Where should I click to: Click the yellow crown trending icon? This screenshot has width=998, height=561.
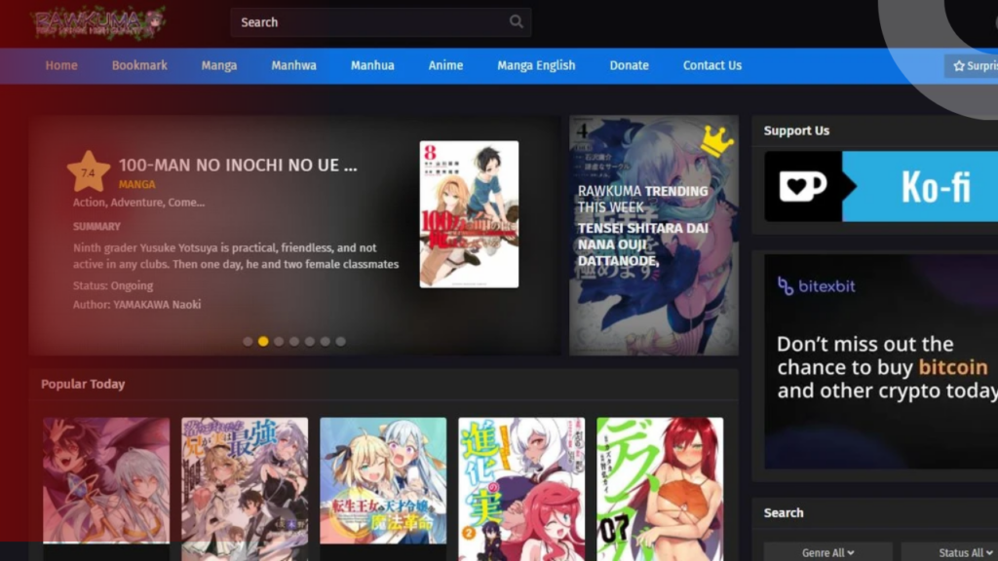[x=716, y=142]
